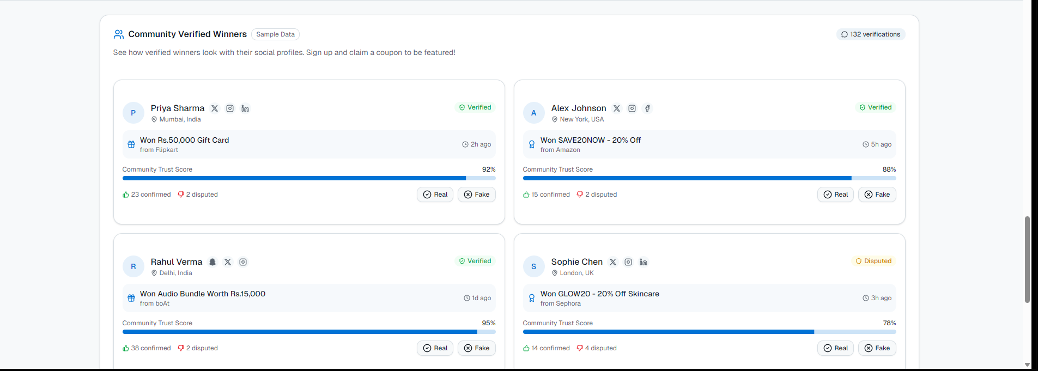1038x371 pixels.
Task: Open Rahul Verma's Snapchat icon
Action: [x=213, y=262]
